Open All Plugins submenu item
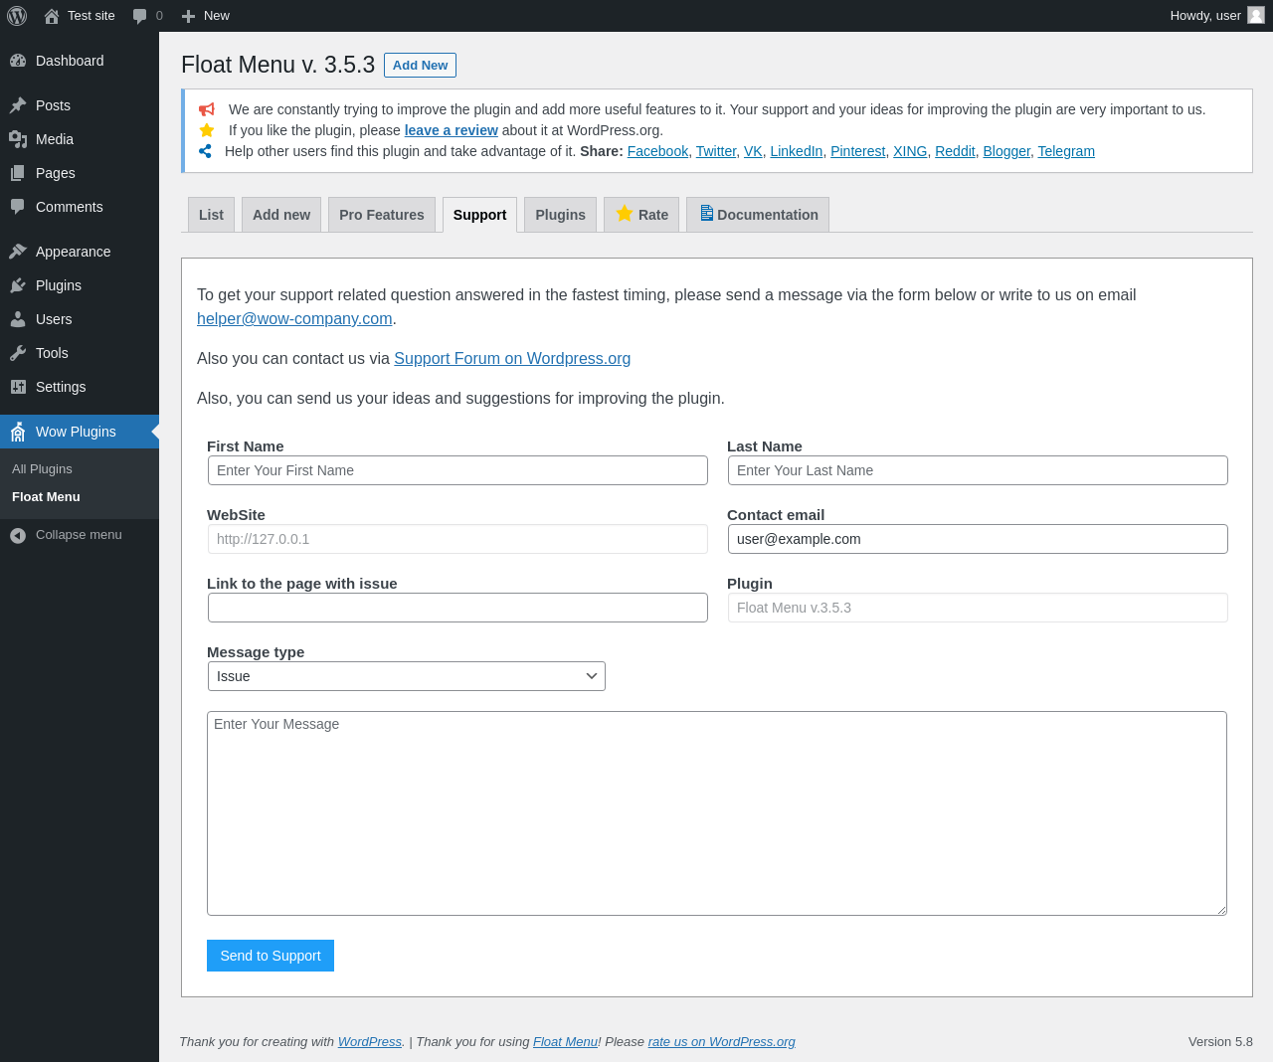The height and width of the screenshot is (1062, 1273). (x=80, y=469)
